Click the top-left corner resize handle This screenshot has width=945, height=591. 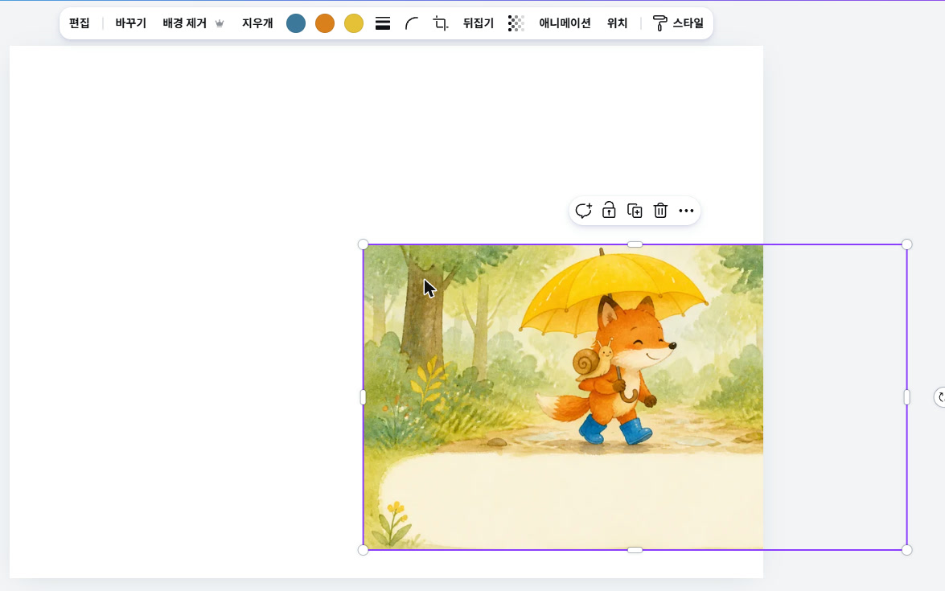[363, 244]
